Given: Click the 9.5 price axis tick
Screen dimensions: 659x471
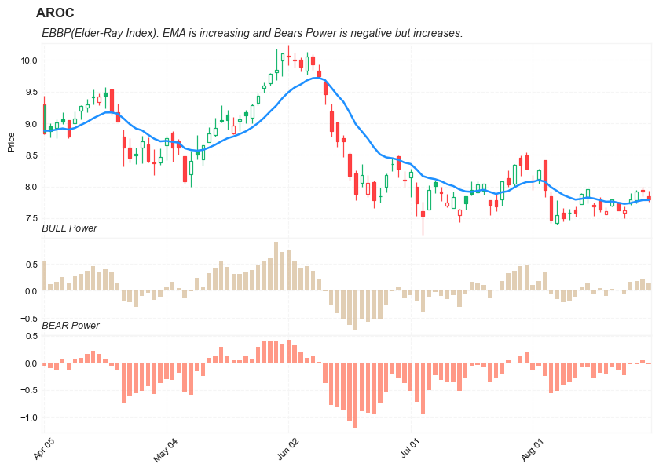Looking at the screenshot, I should click(31, 92).
